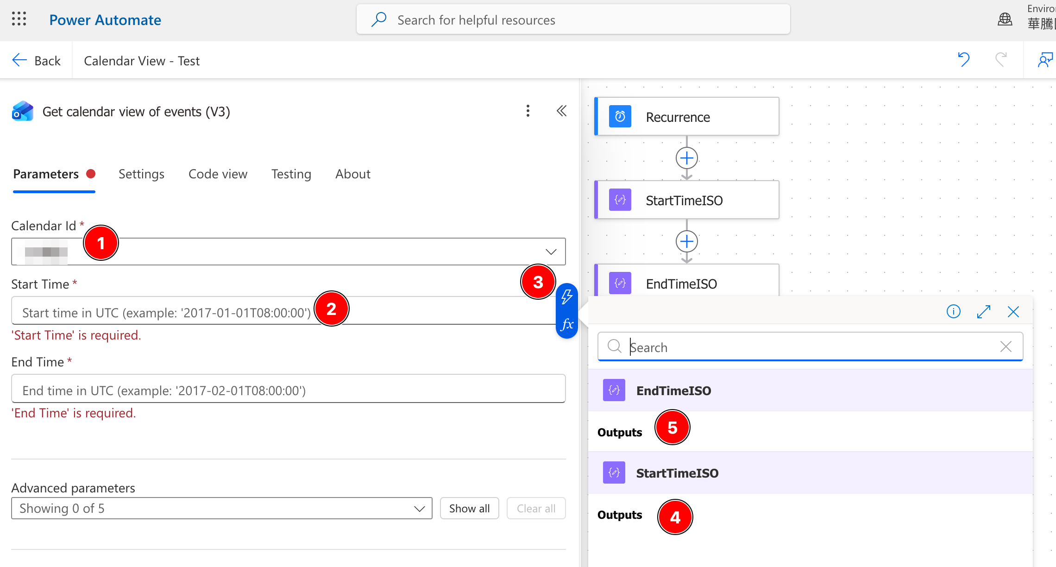Click the EndTimeISO compose icon on canvas
The width and height of the screenshot is (1056, 567).
(620, 283)
